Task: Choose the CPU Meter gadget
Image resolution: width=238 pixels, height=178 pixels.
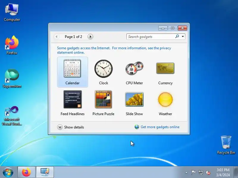Action: pyautogui.click(x=134, y=72)
